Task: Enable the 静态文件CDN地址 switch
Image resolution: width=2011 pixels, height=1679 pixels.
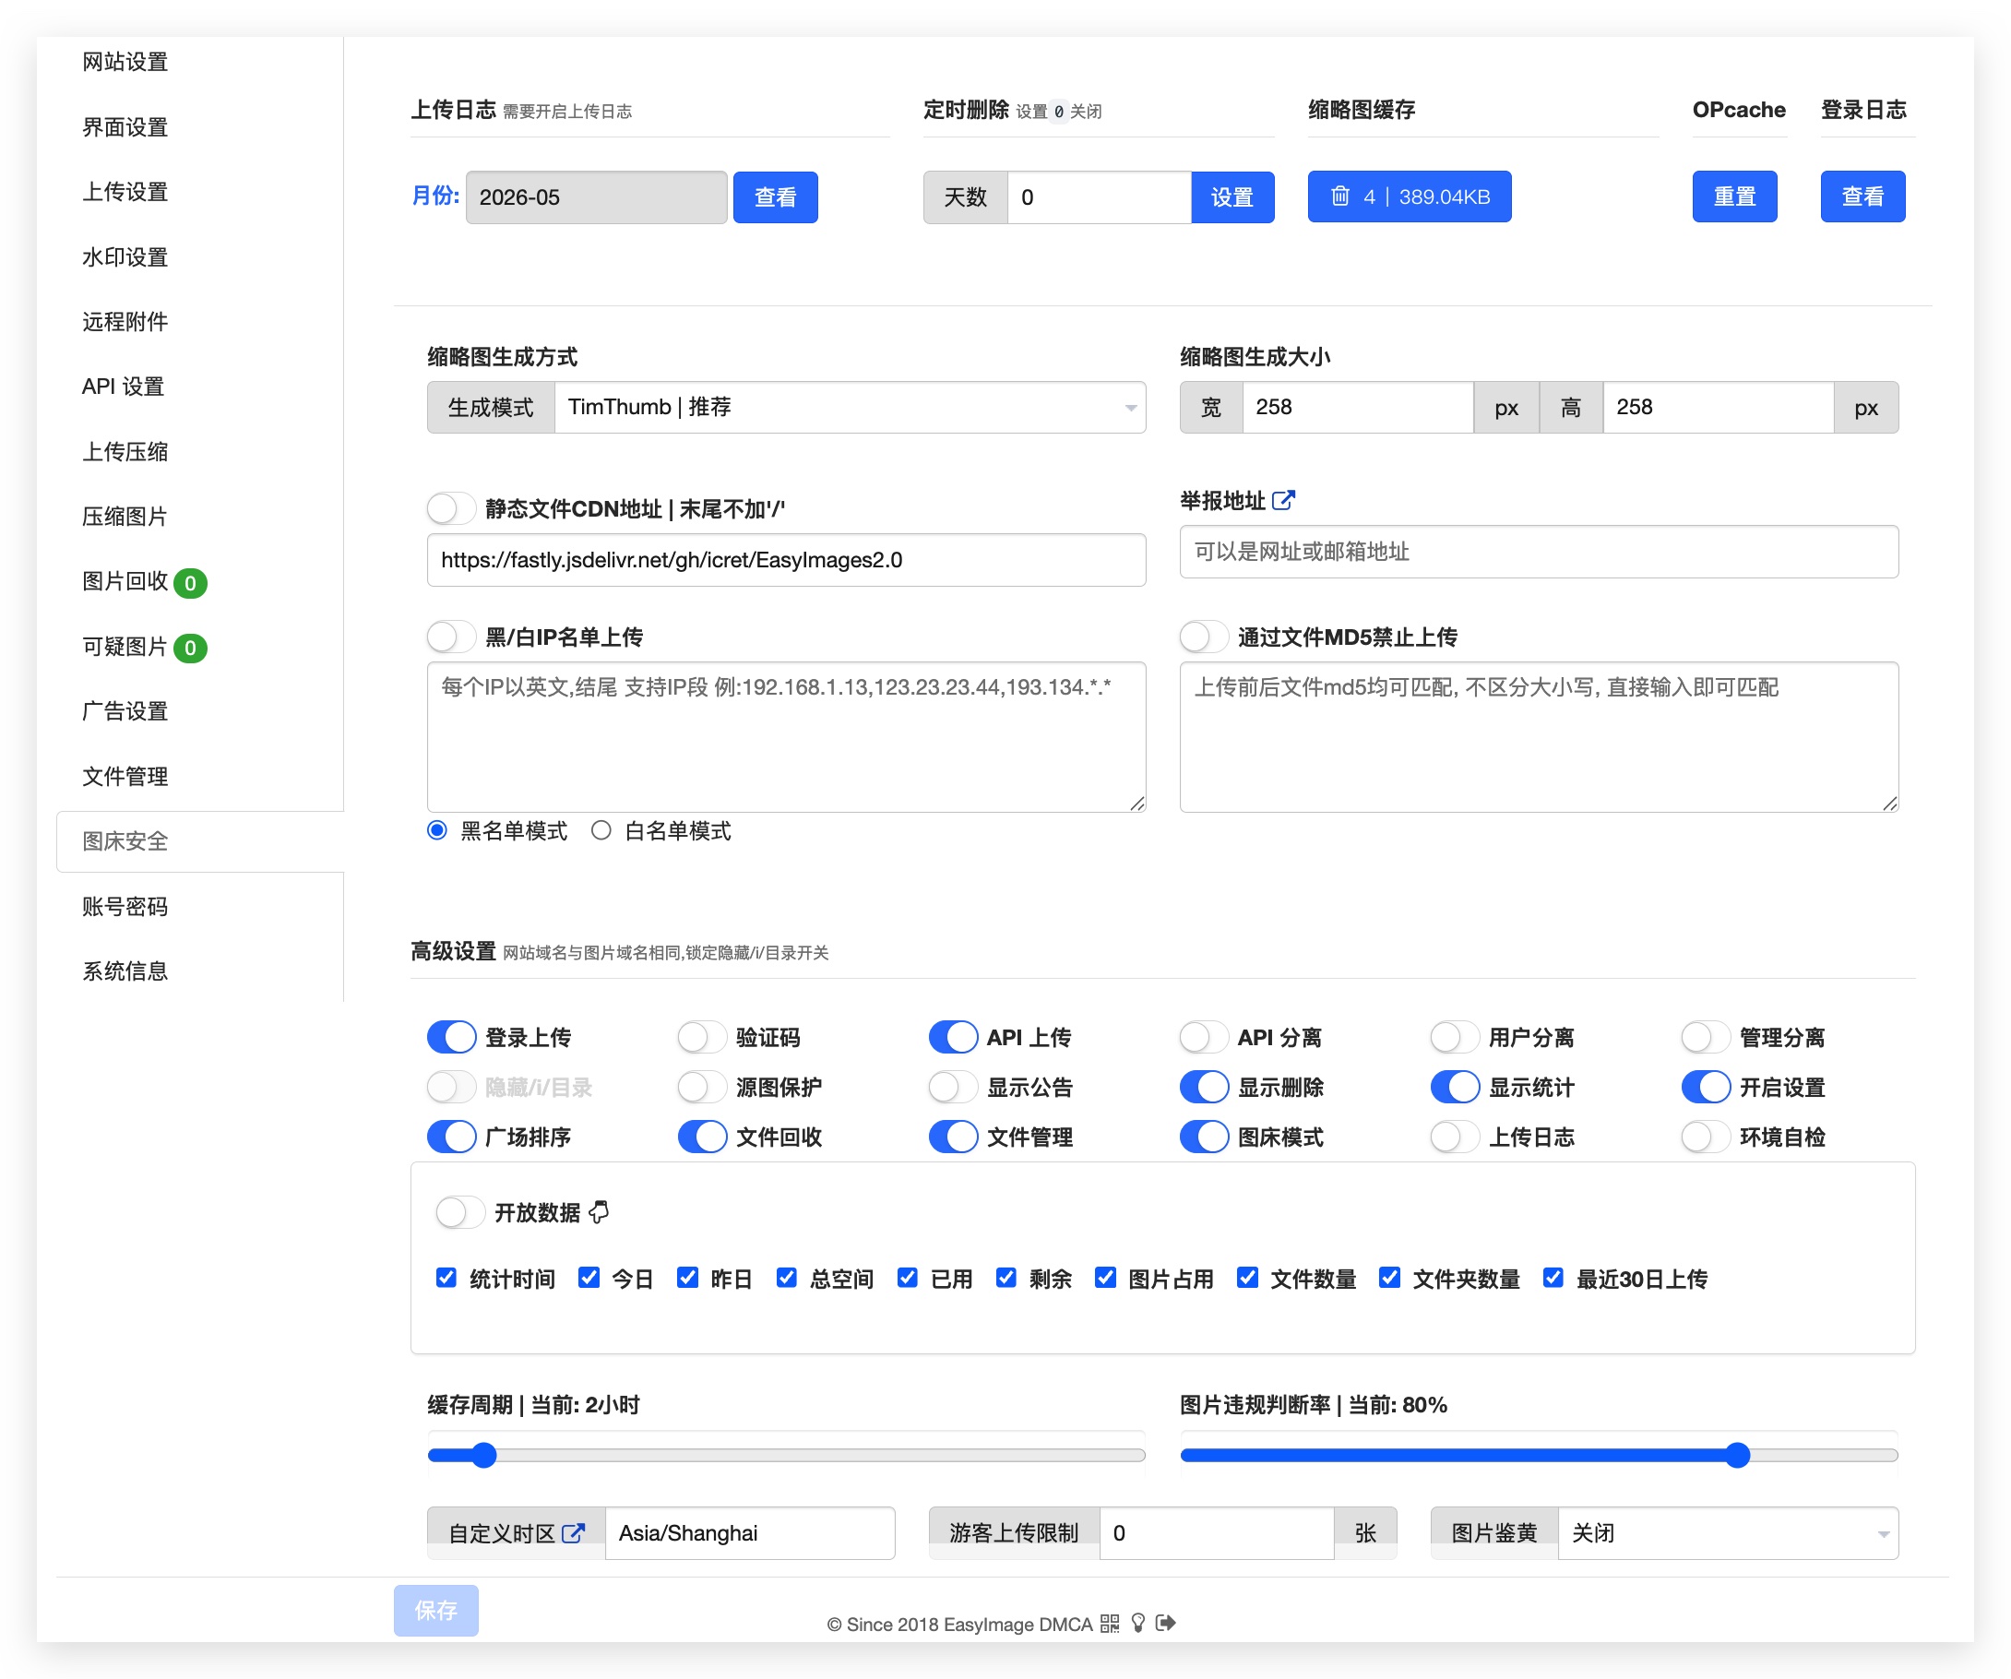Action: click(x=451, y=507)
